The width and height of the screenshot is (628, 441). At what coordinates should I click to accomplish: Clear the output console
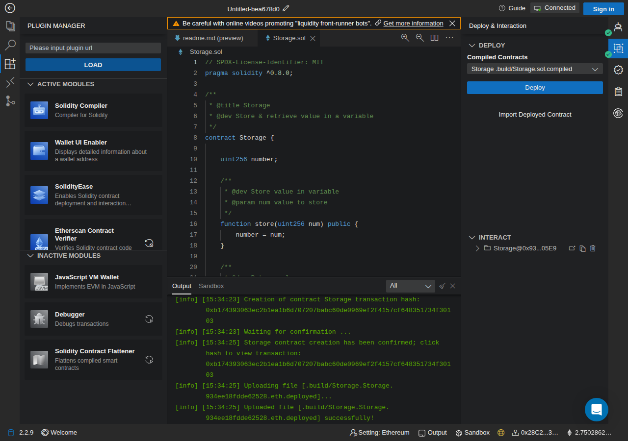click(x=442, y=286)
